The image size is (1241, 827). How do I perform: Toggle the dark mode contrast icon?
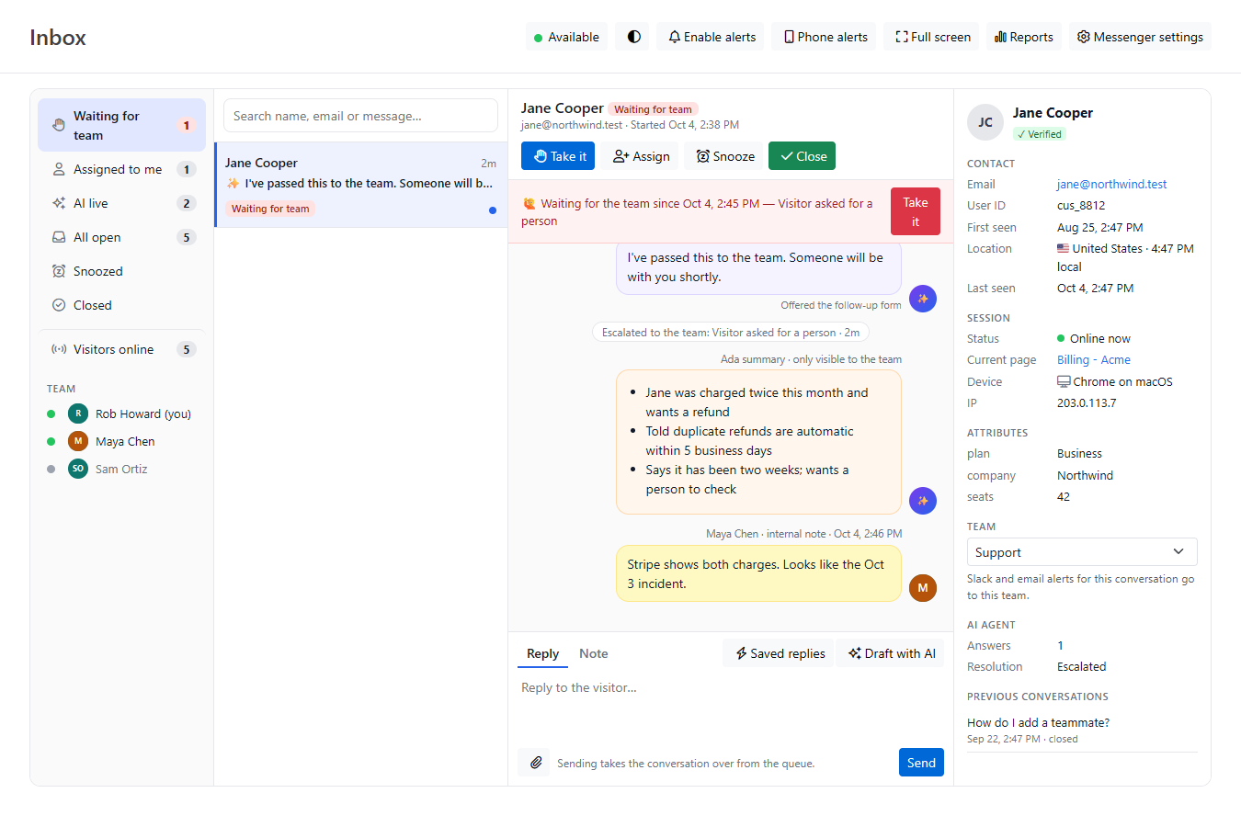[x=633, y=37]
